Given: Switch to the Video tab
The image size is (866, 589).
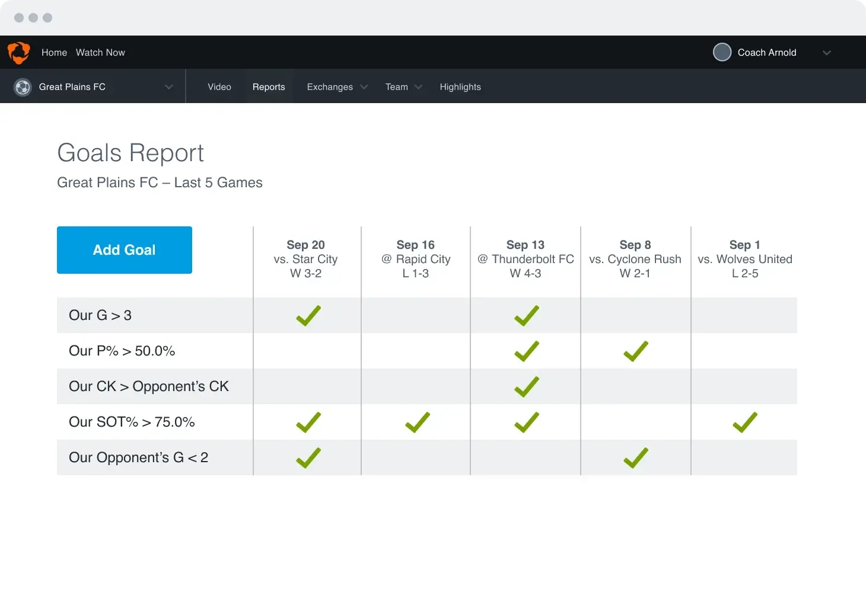Looking at the screenshot, I should pyautogui.click(x=219, y=87).
